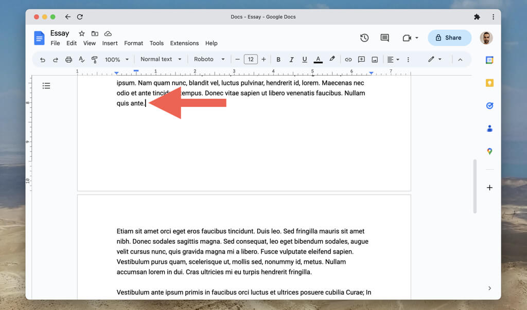This screenshot has height=310, width=527.
Task: Open the Roboto font dropdown
Action: coord(209,59)
